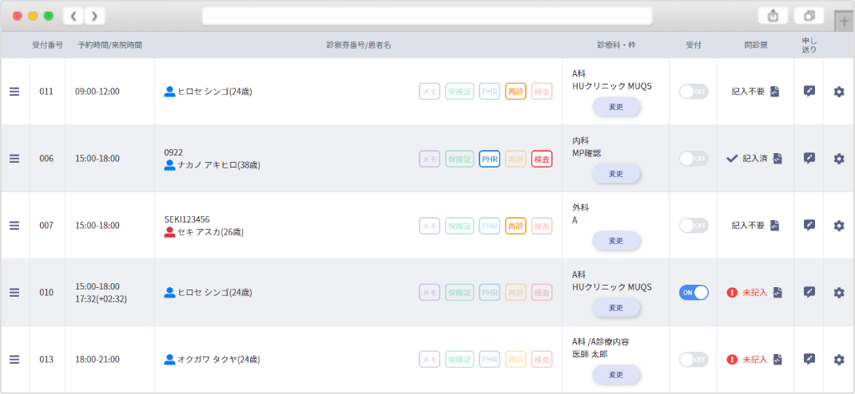855x394 pixels.
Task: Enable the reception toggle for ナカノ アキヒロ
Action: tap(694, 159)
